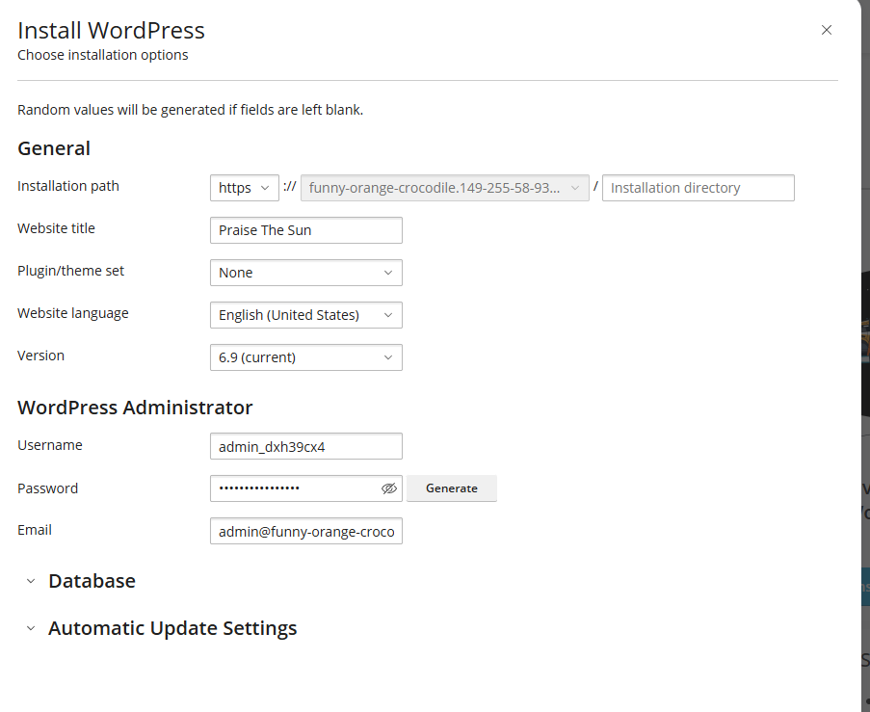Toggle password visibility in the Password field
The height and width of the screenshot is (712, 870).
click(388, 488)
